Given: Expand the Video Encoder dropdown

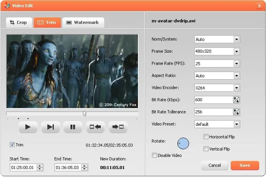Looking at the screenshot, I should tap(236, 88).
